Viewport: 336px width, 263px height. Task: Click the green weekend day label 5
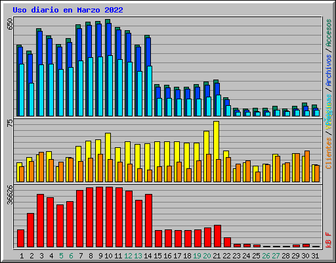[x=61, y=256]
